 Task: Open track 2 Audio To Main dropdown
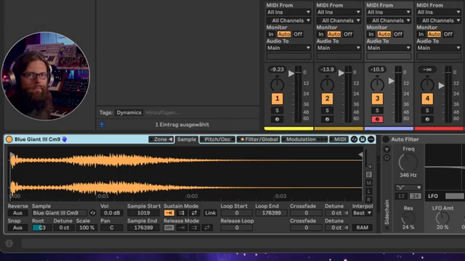(339, 48)
